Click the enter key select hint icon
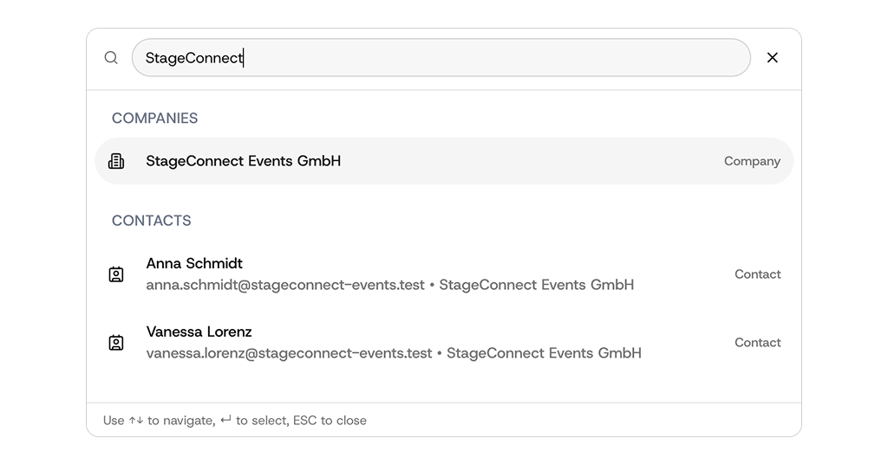This screenshot has width=888, height=464. click(225, 421)
